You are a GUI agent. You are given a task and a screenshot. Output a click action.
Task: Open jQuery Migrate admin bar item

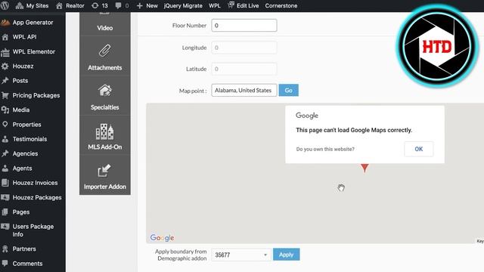183,5
